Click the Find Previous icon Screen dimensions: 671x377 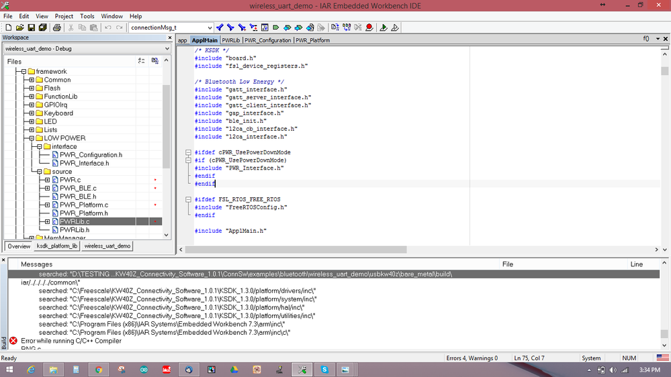coord(220,28)
